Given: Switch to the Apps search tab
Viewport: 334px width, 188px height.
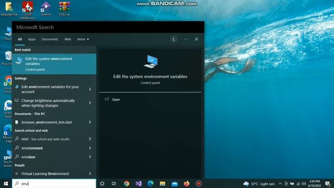Looking at the screenshot, I should tap(32, 39).
